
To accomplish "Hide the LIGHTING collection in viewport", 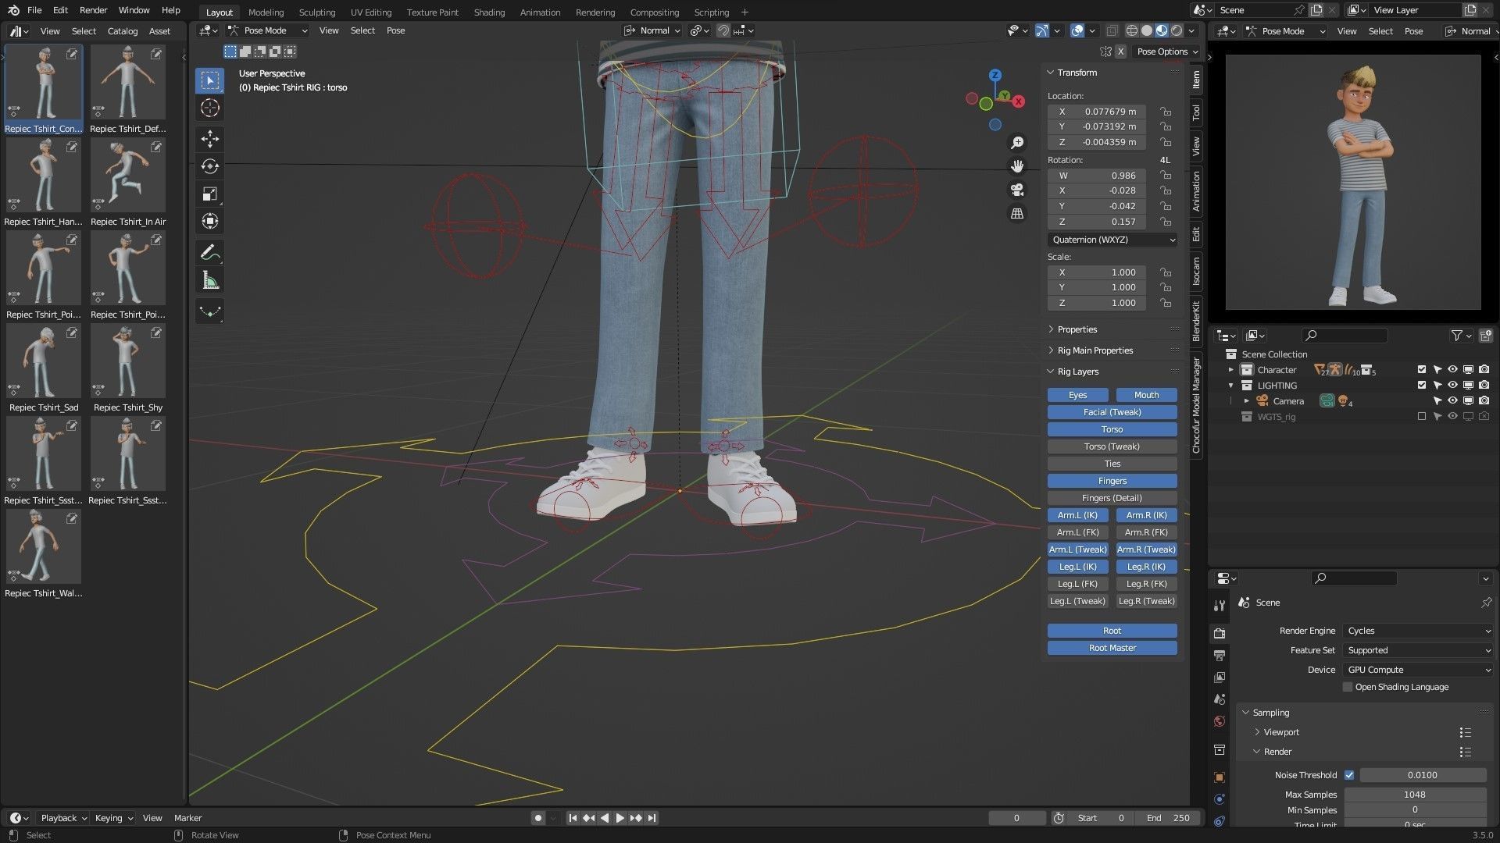I will pos(1452,386).
